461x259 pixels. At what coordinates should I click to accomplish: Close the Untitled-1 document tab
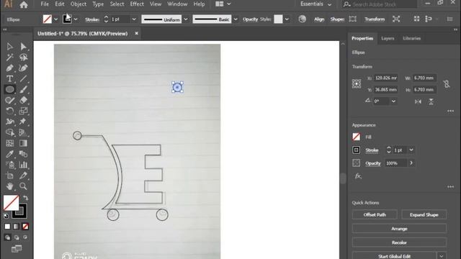[x=136, y=34]
